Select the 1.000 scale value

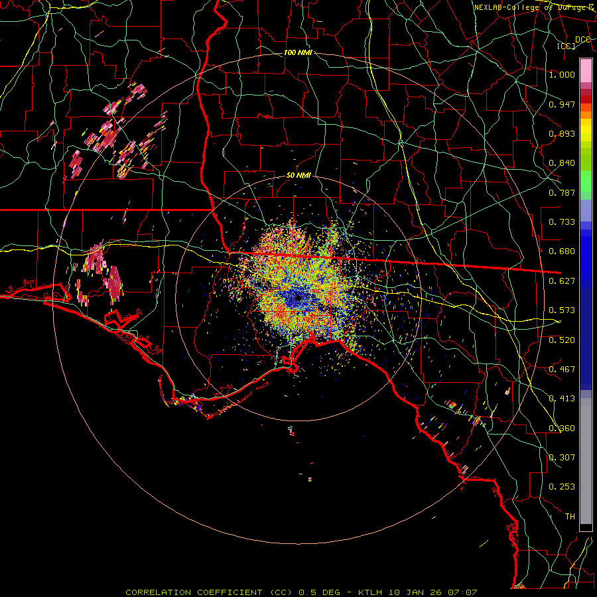(562, 74)
